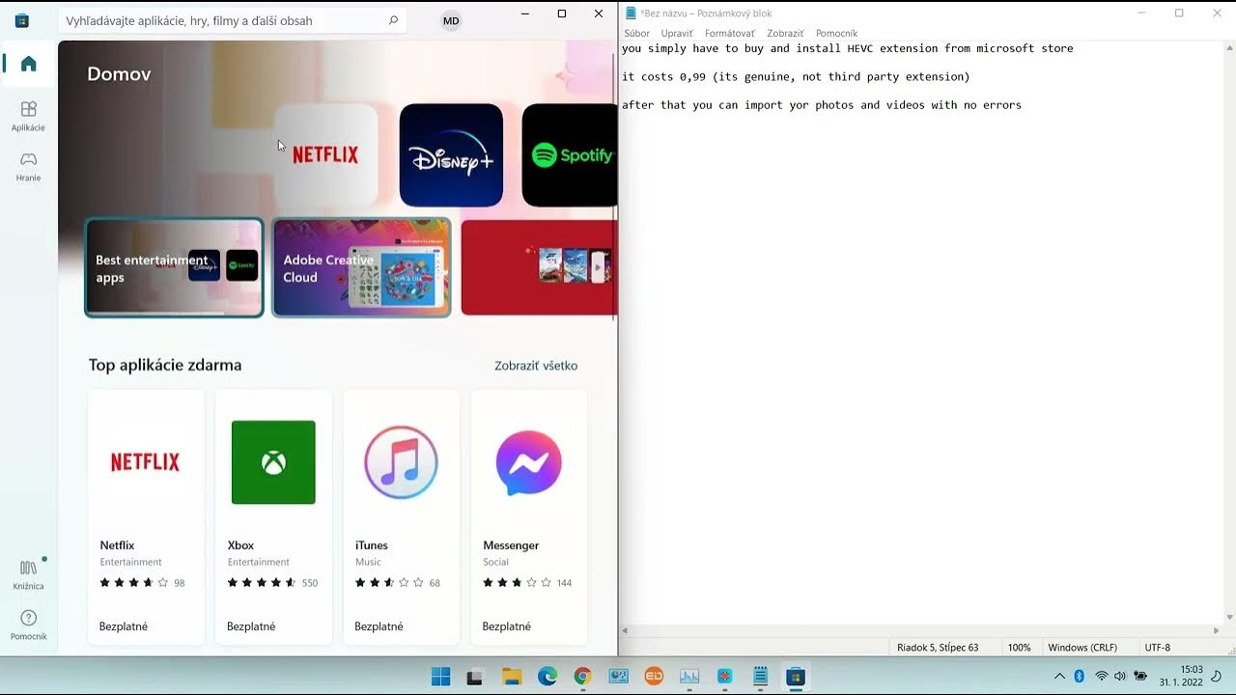This screenshot has height=695, width=1236.
Task: Select the red games promo card
Action: 539,267
